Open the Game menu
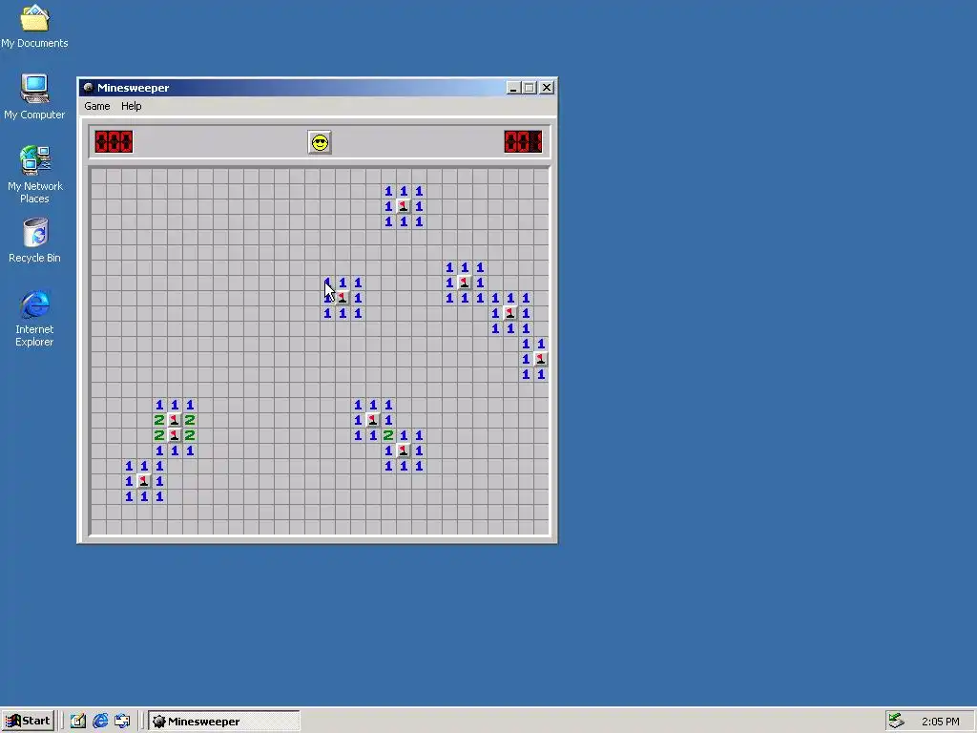Image resolution: width=977 pixels, height=733 pixels. pyautogui.click(x=97, y=106)
